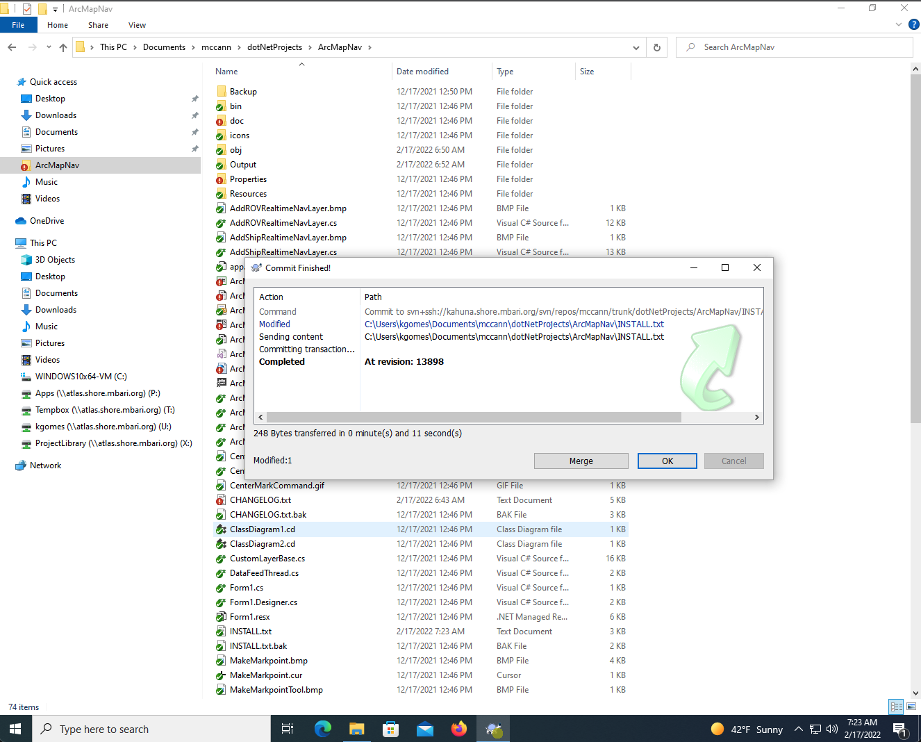Refresh the ArcMapNav folder view
This screenshot has width=921, height=742.
656,47
